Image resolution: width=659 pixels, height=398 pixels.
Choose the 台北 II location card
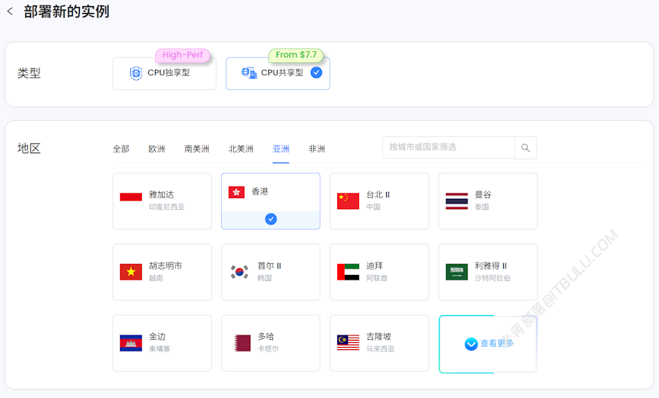point(379,201)
